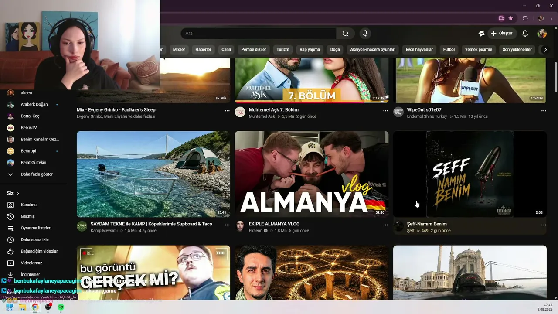The height and width of the screenshot is (314, 558).
Task: Click the Endemol Shine Turkey channel avatar
Action: click(398, 112)
